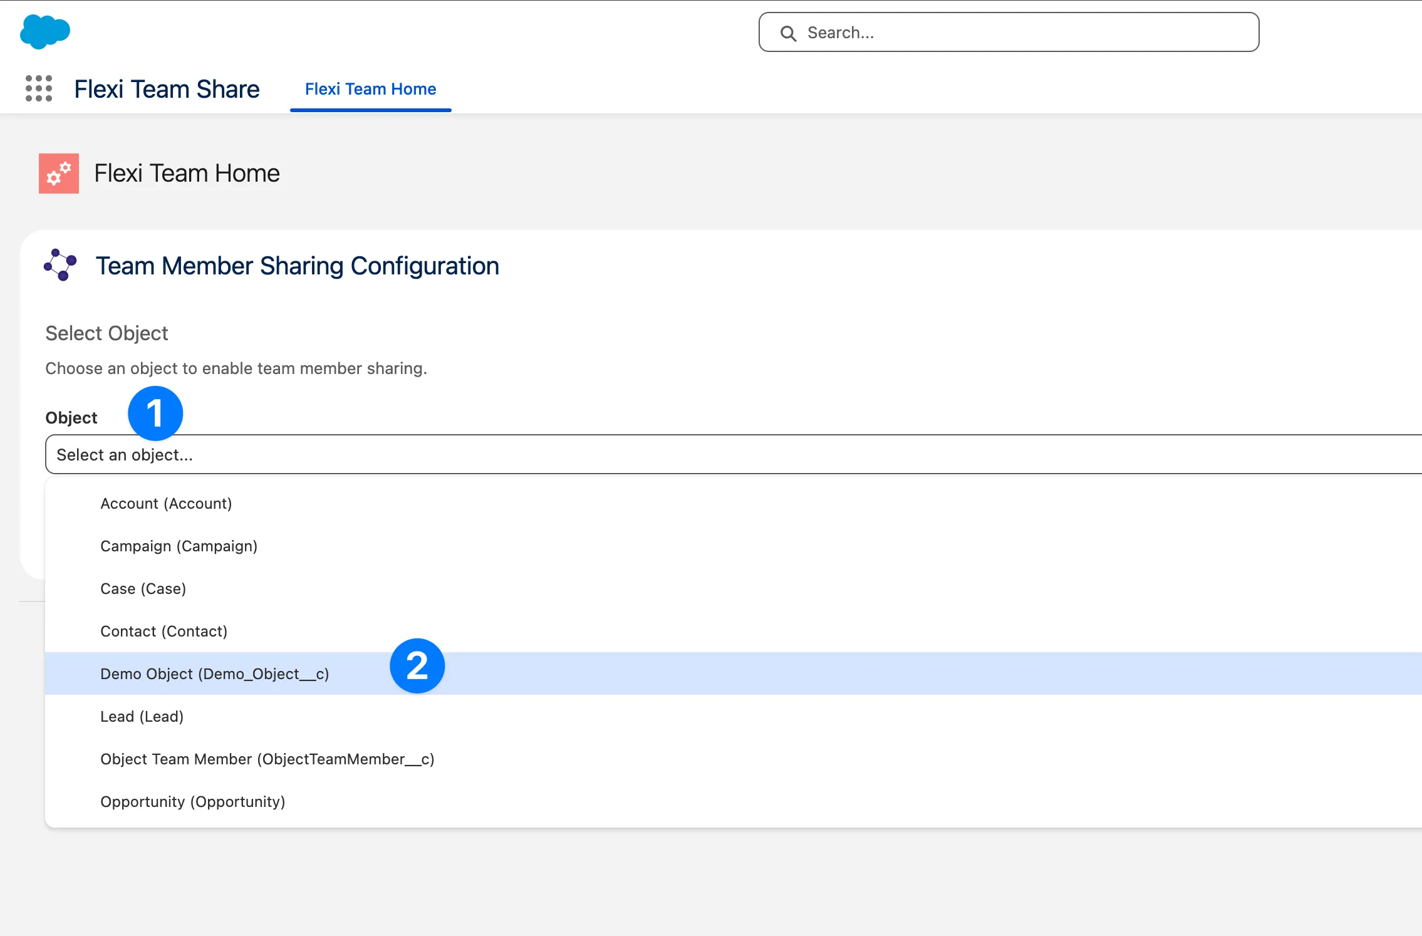Image resolution: width=1422 pixels, height=936 pixels.
Task: Choose Contact in the dropdown menu
Action: 163,631
